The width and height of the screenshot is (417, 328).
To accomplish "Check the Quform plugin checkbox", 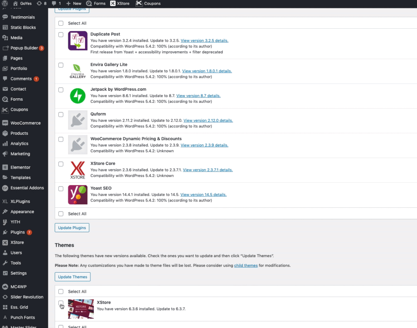I will point(61,114).
